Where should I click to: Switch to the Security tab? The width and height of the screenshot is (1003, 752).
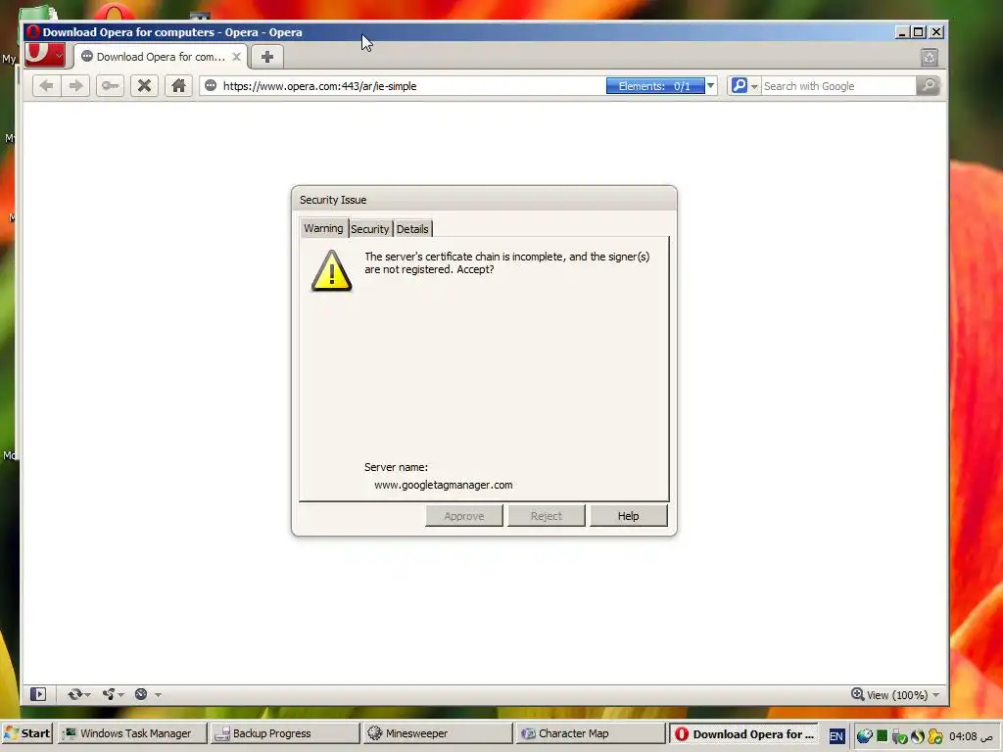(369, 229)
